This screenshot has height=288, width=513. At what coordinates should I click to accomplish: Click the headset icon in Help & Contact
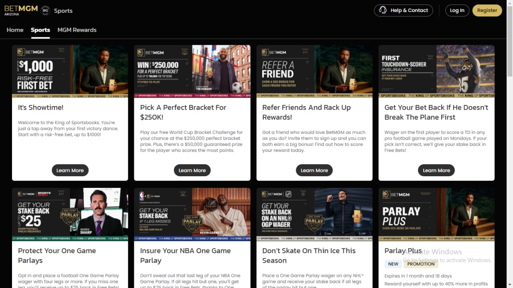coord(383,10)
